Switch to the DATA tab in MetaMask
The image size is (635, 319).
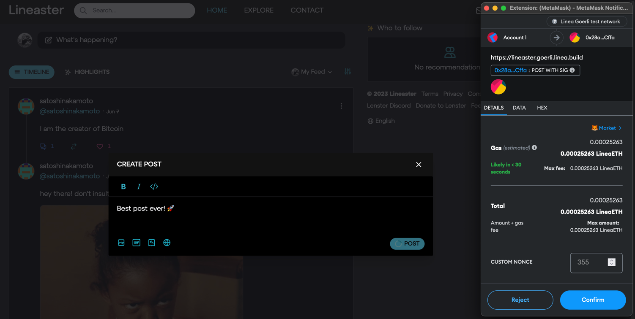tap(519, 108)
